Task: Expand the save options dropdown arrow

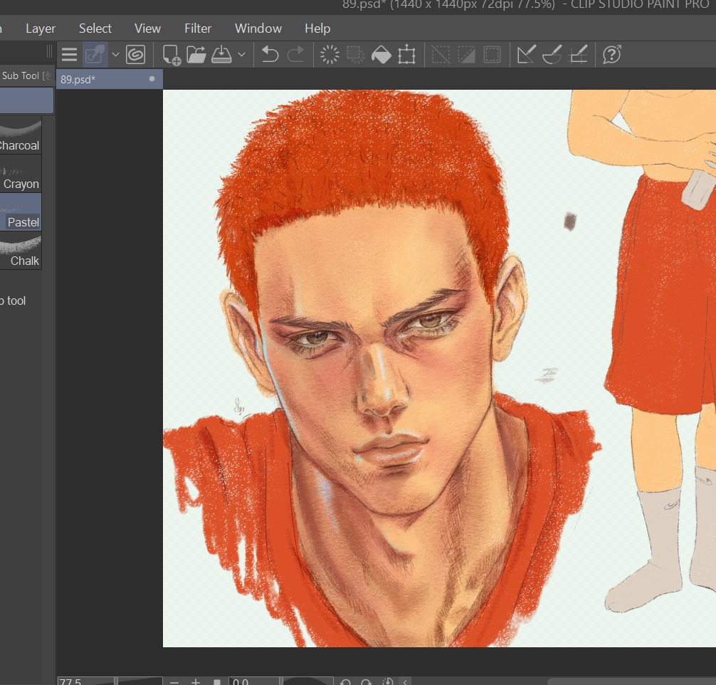Action: click(241, 55)
